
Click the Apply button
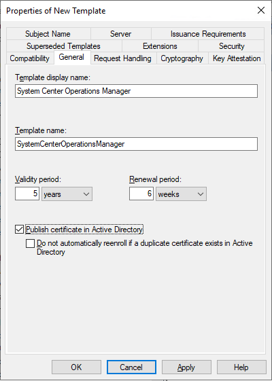click(x=186, y=367)
